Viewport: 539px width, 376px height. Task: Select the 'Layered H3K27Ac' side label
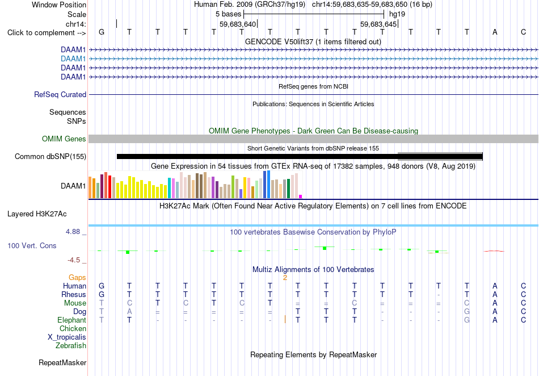click(37, 214)
